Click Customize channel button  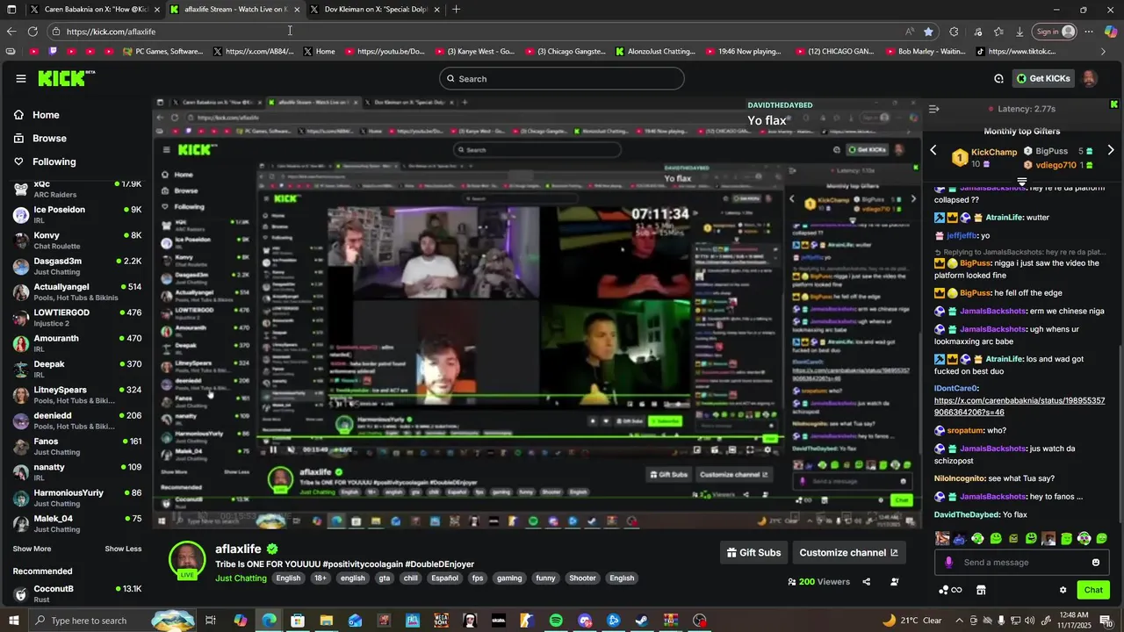[x=848, y=553]
